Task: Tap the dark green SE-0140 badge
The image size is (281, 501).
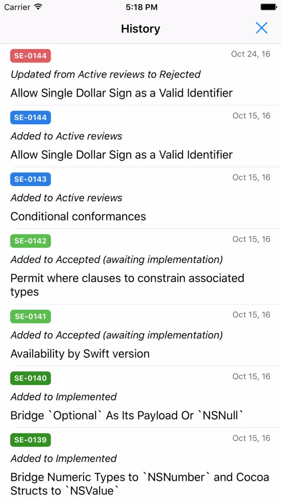Action: click(31, 378)
